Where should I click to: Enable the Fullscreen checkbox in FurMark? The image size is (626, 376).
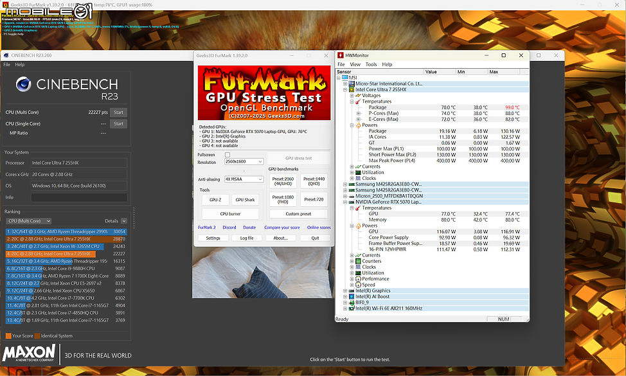tap(228, 155)
